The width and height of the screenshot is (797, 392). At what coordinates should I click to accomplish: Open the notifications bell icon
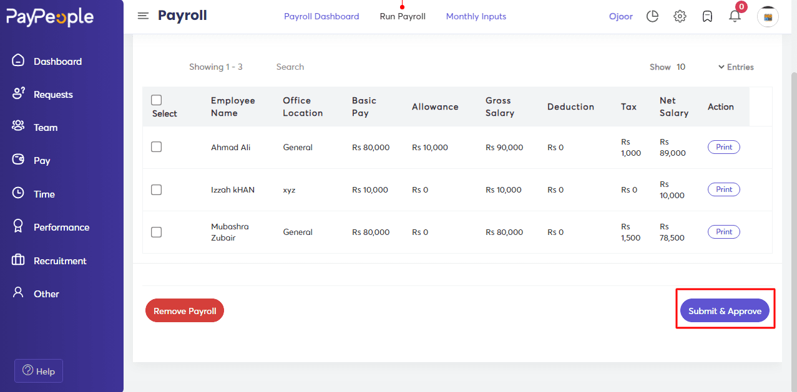click(735, 16)
